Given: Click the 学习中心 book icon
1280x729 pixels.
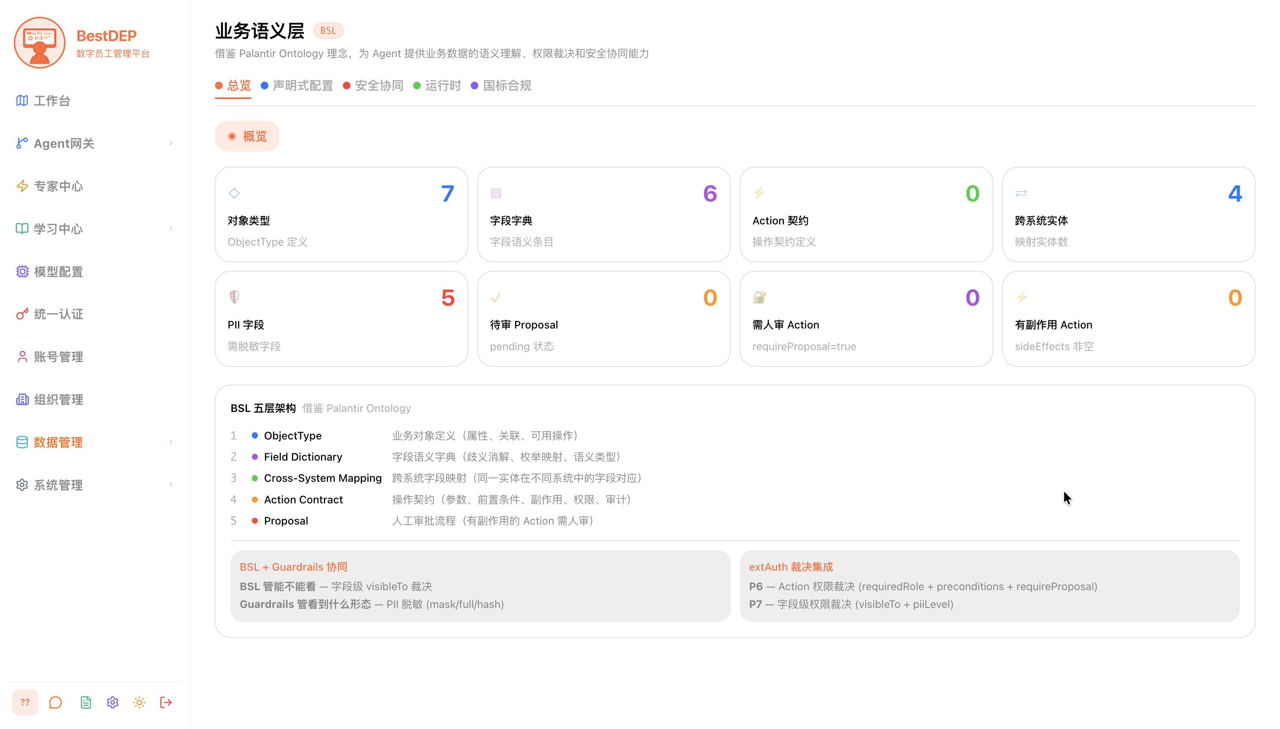Looking at the screenshot, I should coord(22,229).
